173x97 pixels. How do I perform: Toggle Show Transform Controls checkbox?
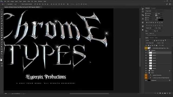[21, 4]
